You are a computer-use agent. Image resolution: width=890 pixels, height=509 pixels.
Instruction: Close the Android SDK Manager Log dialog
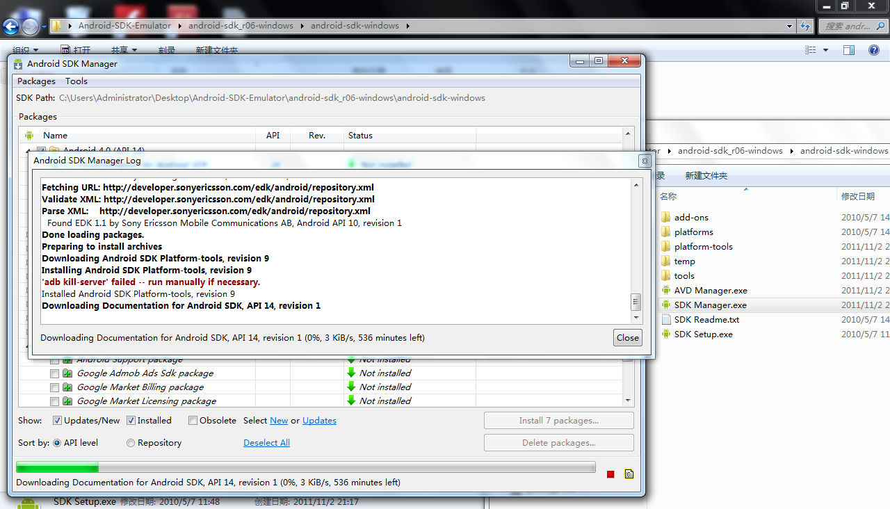click(x=645, y=161)
